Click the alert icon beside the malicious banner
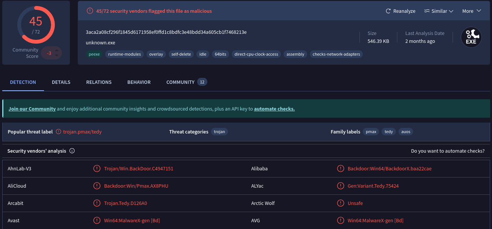This screenshot has height=229, width=492. click(x=90, y=11)
